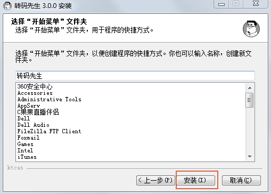271x194 pixels.
Task: Select the AppServ folder item
Action: click(x=29, y=106)
